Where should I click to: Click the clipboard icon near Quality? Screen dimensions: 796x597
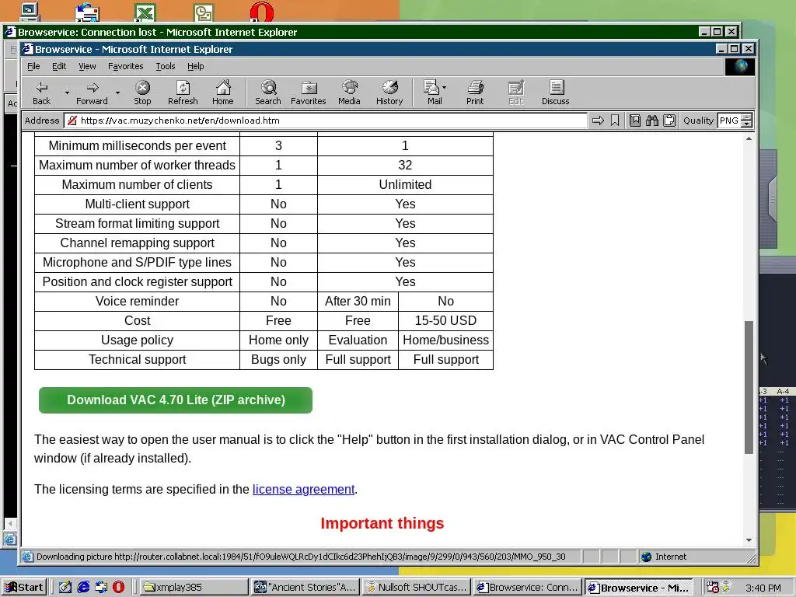[669, 120]
